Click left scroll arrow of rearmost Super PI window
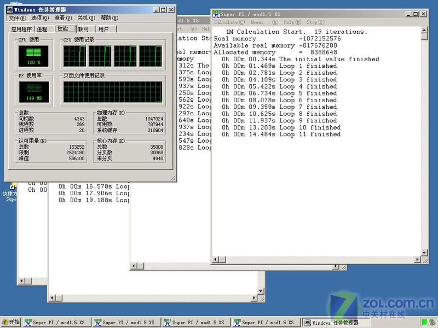The width and height of the screenshot is (438, 328). point(22,281)
